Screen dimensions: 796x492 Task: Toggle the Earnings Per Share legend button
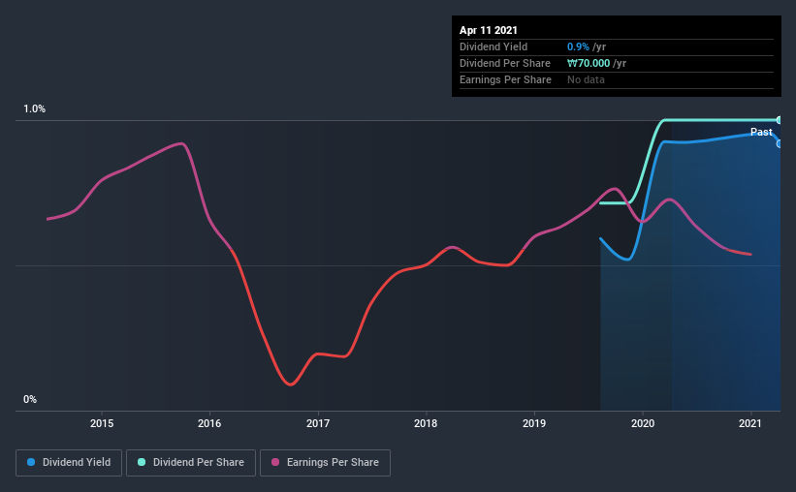coord(326,463)
